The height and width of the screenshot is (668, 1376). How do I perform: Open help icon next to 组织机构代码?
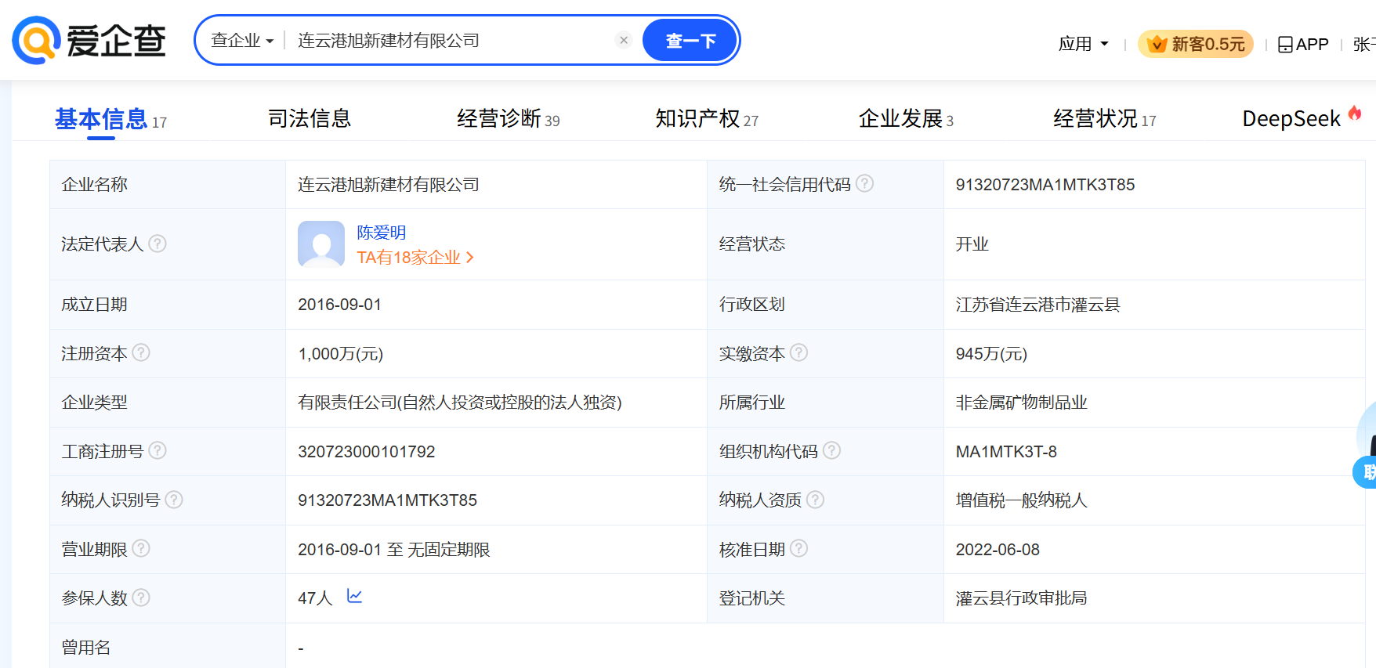click(x=832, y=450)
